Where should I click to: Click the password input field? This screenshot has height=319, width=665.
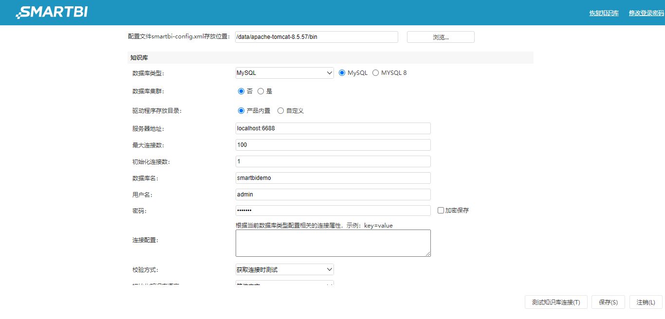click(x=332, y=210)
